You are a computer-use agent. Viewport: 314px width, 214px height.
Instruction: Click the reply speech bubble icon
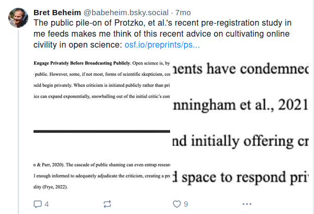pos(38,204)
